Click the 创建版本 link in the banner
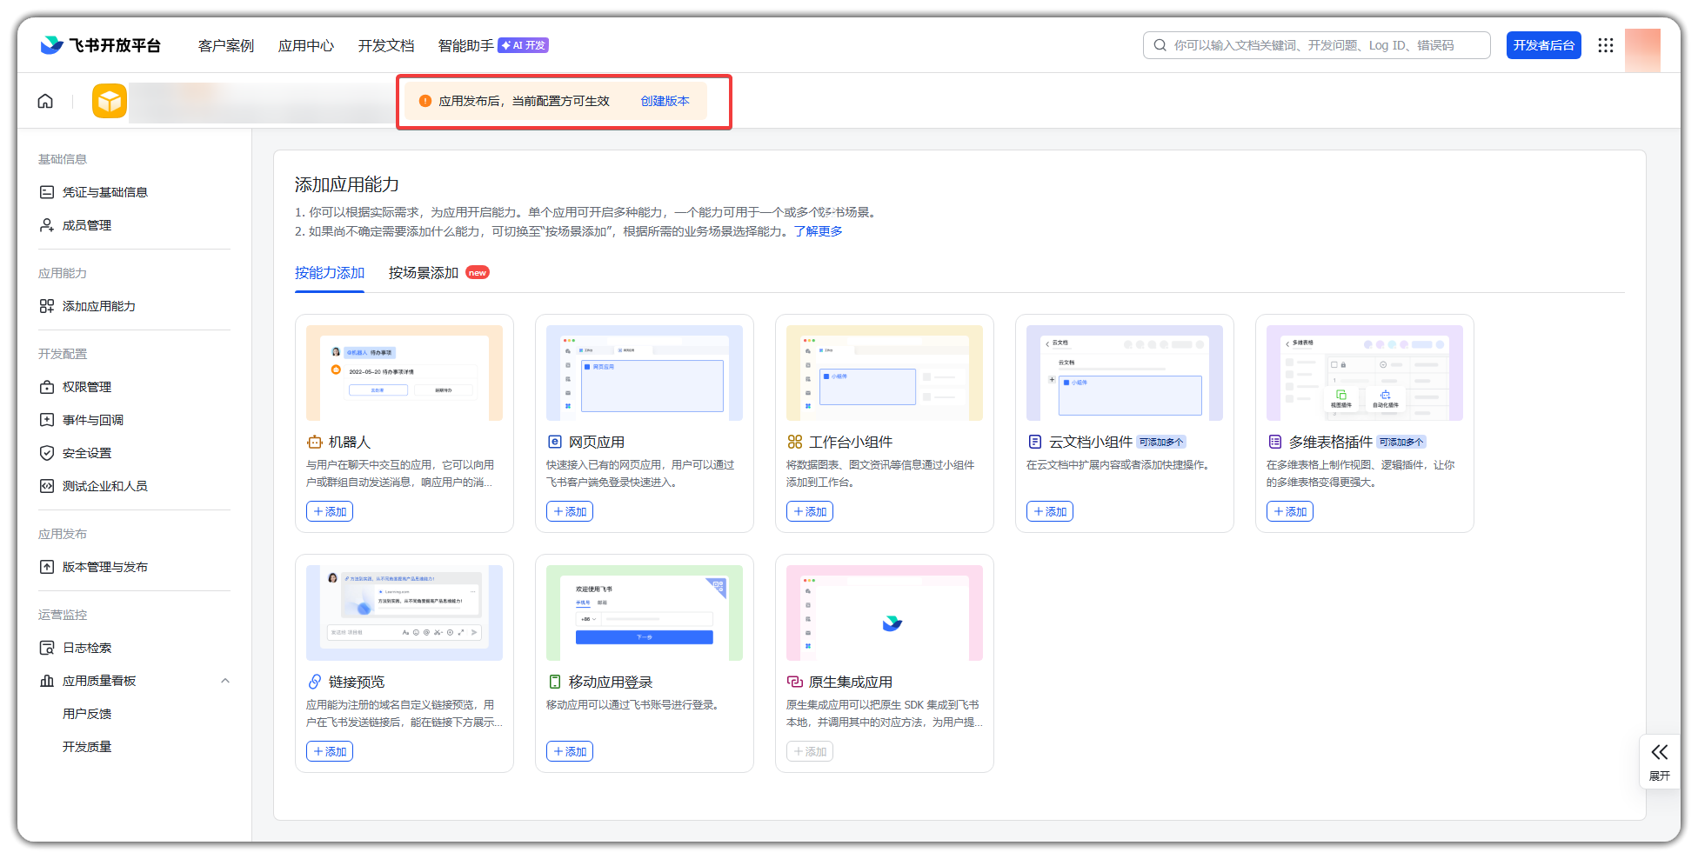 pos(665,101)
